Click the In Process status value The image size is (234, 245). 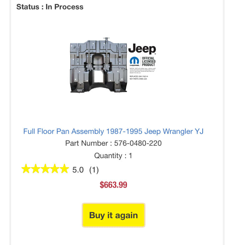point(65,7)
